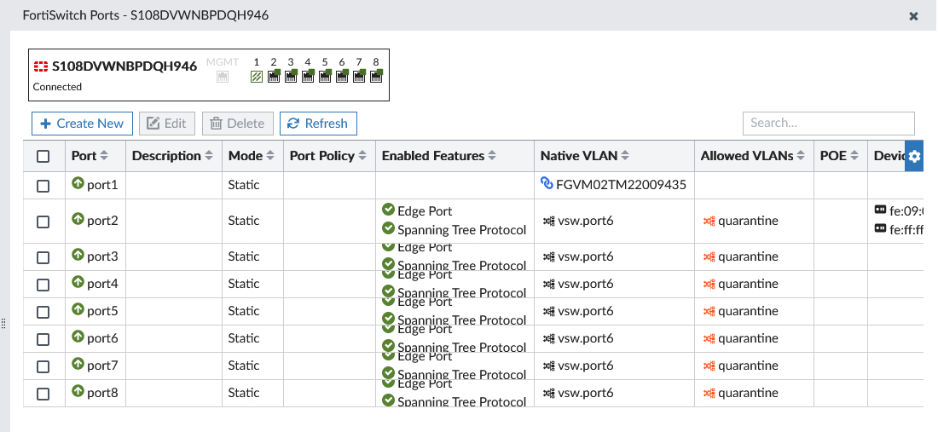Click quarantine VLAN icon in port2 row
This screenshot has height=432, width=938.
click(708, 221)
